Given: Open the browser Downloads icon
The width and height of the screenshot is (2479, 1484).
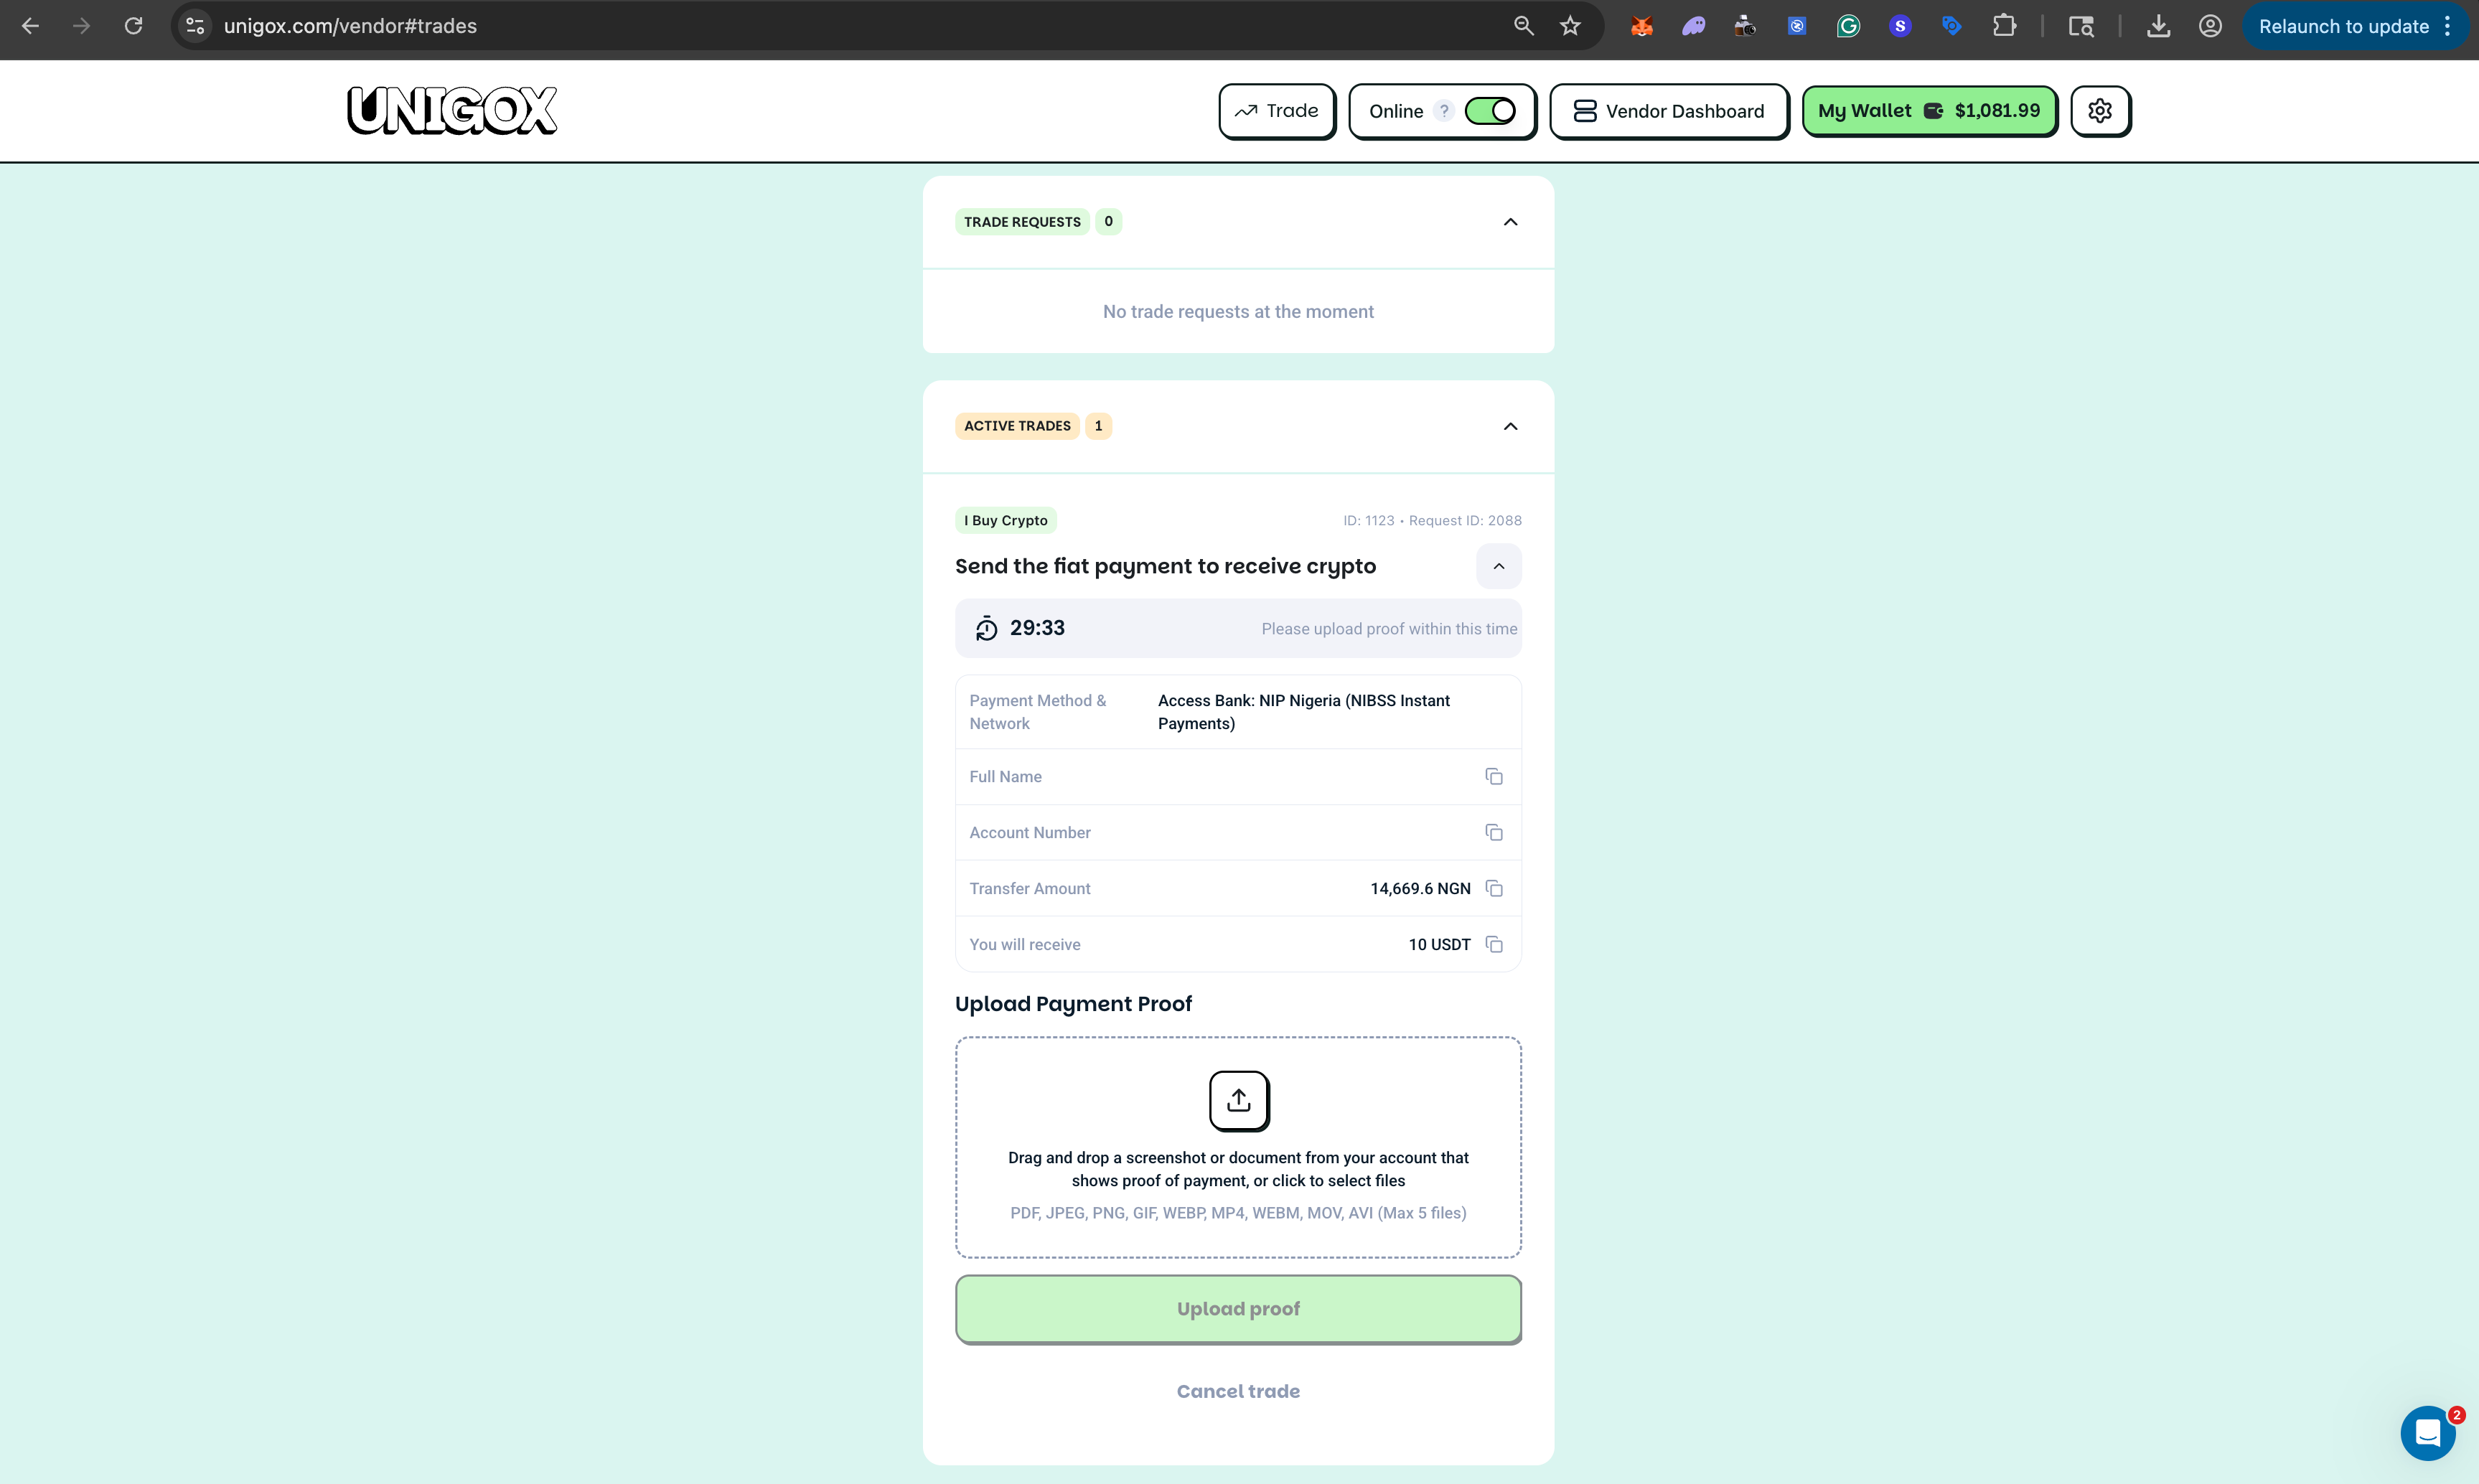Looking at the screenshot, I should pos(2158,26).
